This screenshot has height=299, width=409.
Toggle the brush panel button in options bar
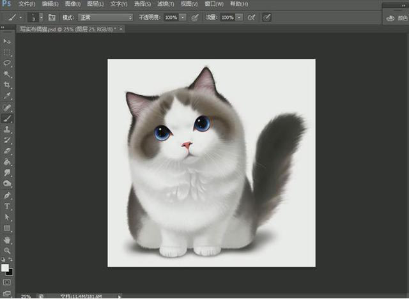click(x=52, y=17)
